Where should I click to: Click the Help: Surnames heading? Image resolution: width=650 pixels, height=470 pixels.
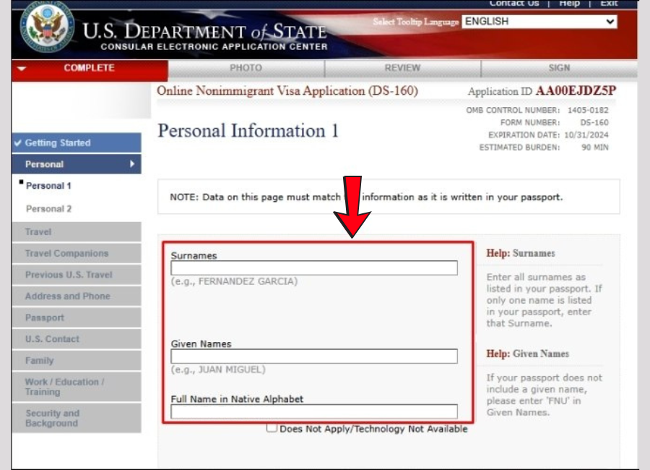click(520, 253)
